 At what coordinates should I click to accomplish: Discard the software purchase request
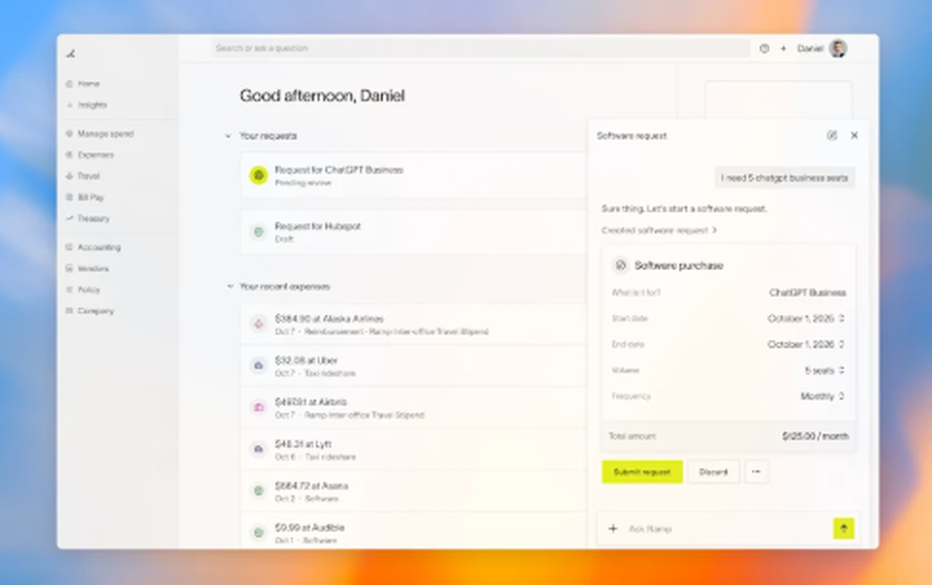[713, 472]
